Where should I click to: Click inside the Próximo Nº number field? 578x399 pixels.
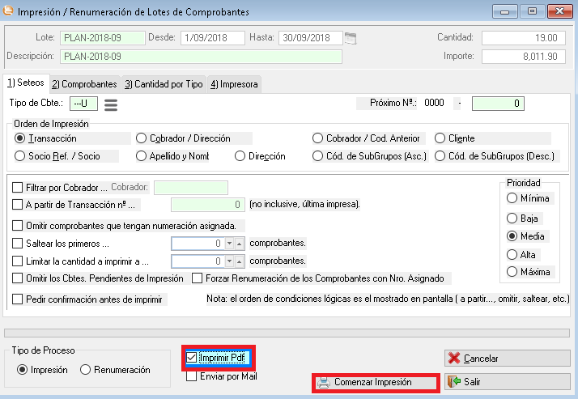(x=497, y=104)
